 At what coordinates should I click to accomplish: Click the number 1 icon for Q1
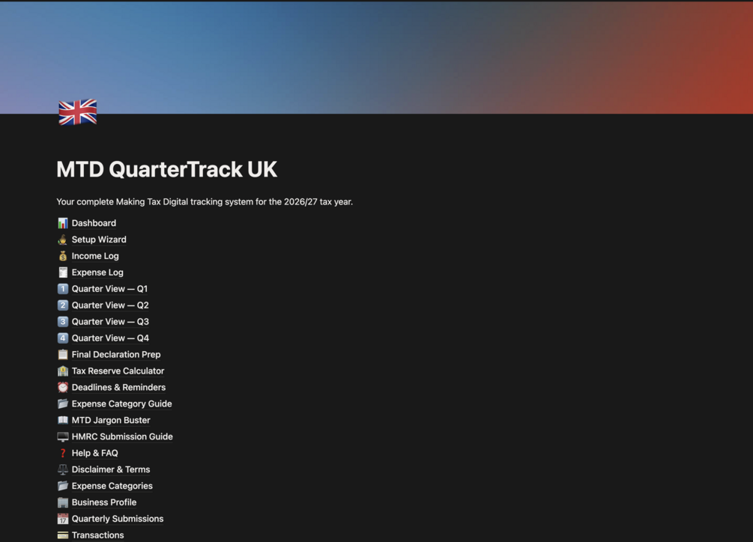63,289
